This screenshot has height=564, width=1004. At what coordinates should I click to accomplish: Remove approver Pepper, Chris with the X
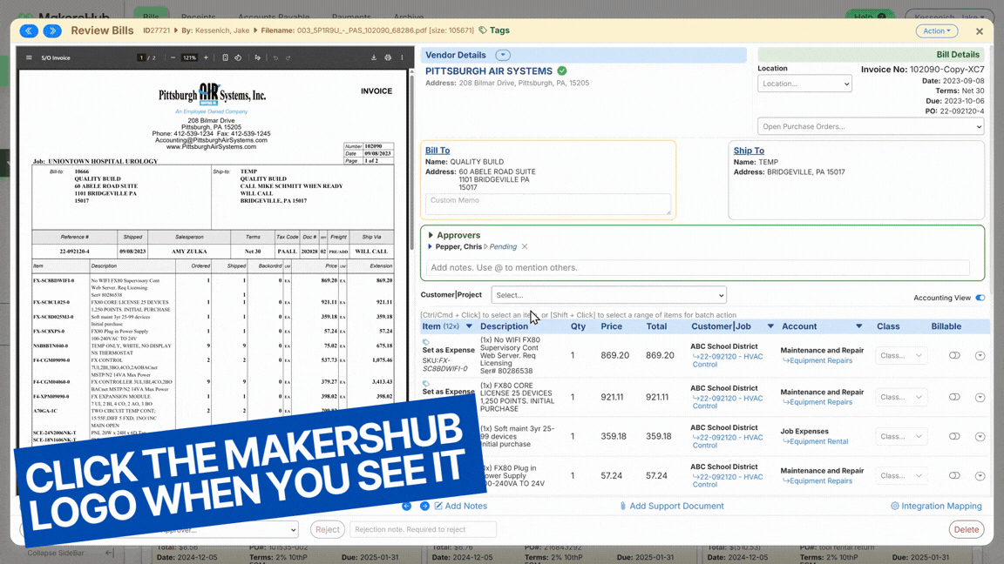(525, 247)
